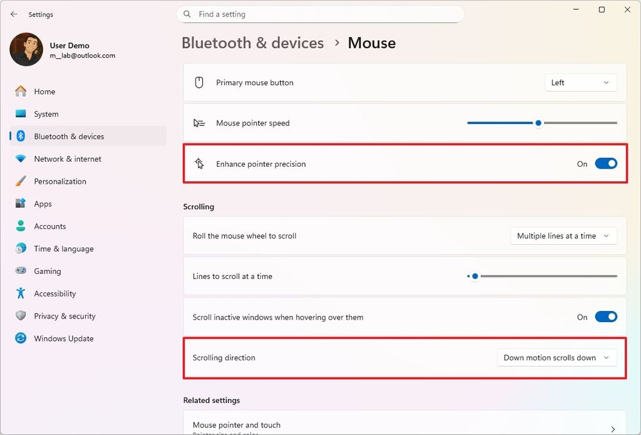The width and height of the screenshot is (641, 435).
Task: Open the mouse wheel scroll behavior dropdown
Action: tap(563, 236)
